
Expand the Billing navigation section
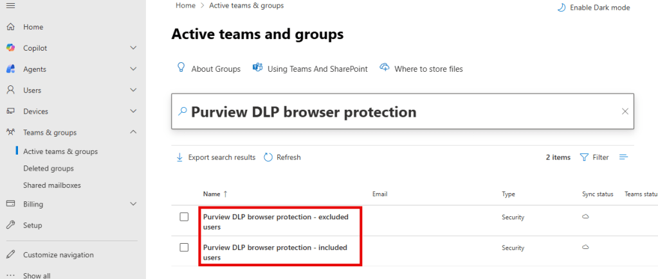(133, 204)
